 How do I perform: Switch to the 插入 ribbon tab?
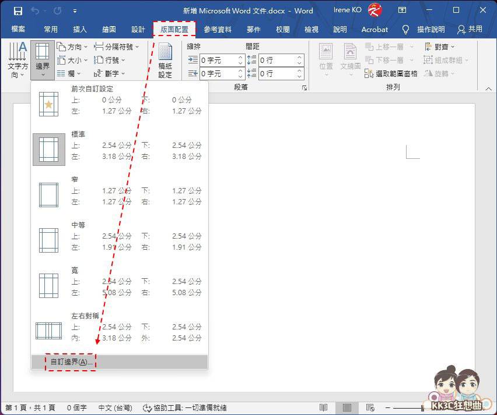80,29
